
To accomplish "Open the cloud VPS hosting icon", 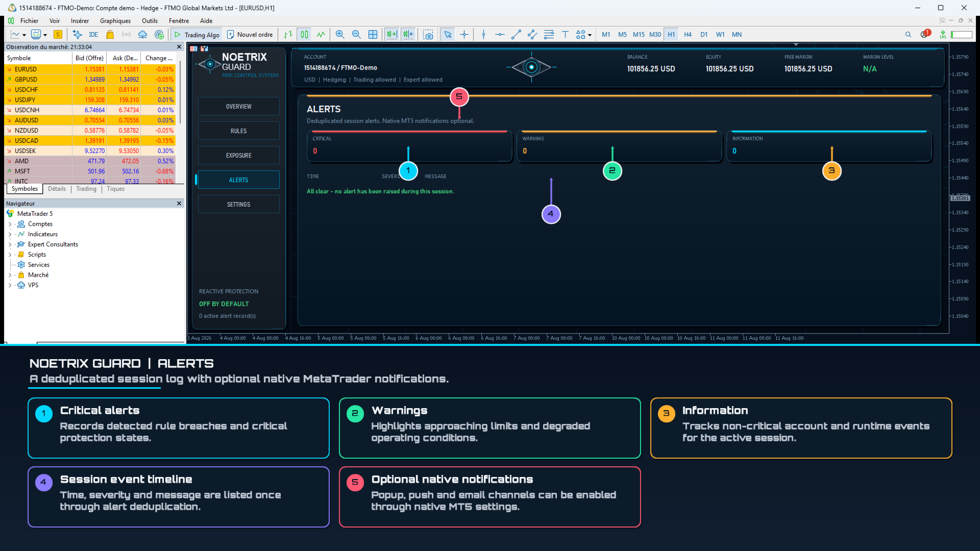I will point(143,35).
